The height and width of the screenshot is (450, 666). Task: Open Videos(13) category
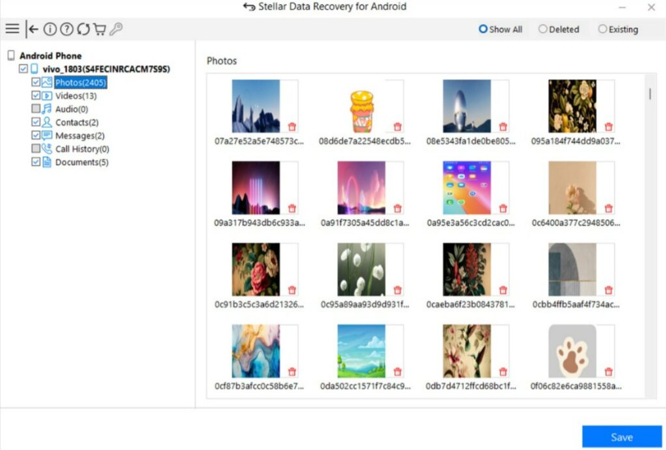[x=75, y=96]
